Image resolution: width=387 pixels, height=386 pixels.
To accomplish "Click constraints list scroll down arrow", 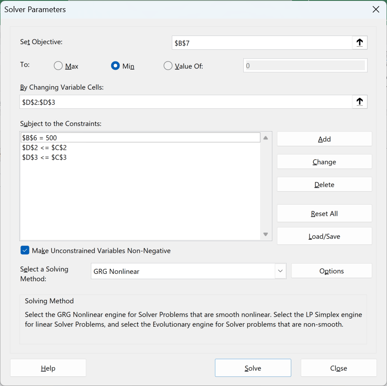I will pyautogui.click(x=265, y=234).
